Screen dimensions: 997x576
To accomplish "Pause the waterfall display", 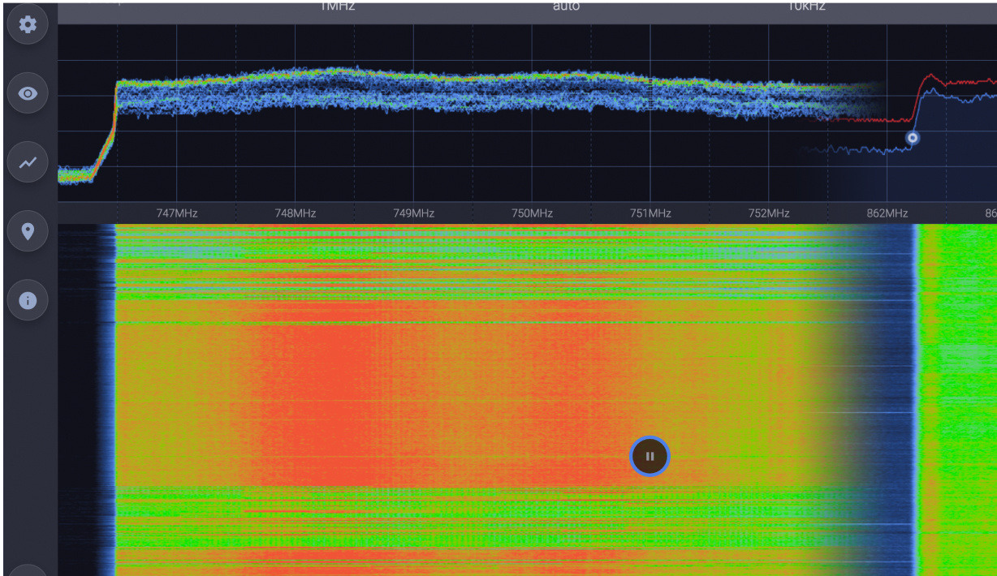I will click(x=649, y=456).
